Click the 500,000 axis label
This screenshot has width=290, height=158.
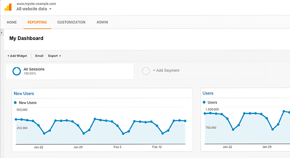coord(22,110)
